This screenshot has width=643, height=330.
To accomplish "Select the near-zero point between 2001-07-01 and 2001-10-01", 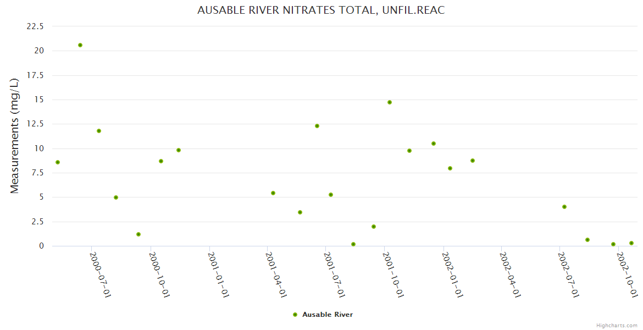I will click(x=353, y=244).
